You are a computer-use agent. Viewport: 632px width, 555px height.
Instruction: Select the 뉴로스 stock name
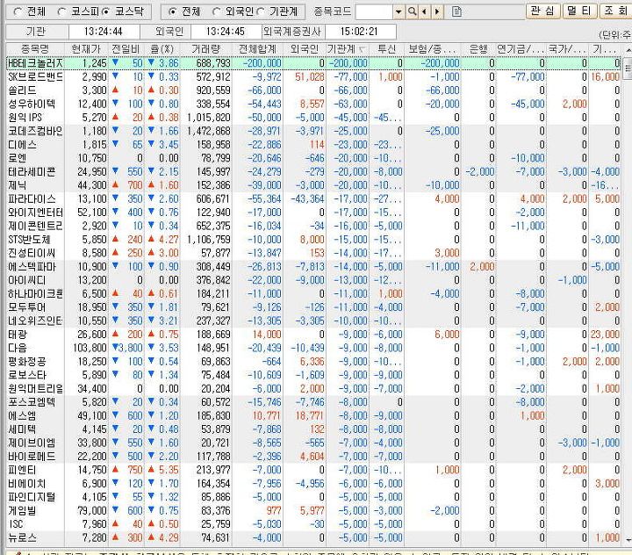pyautogui.click(x=22, y=537)
